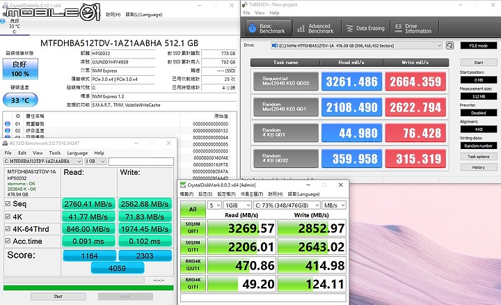Open Edit menu in AS SSD Benchmark
The height and width of the screenshot is (305, 501).
click(22, 152)
